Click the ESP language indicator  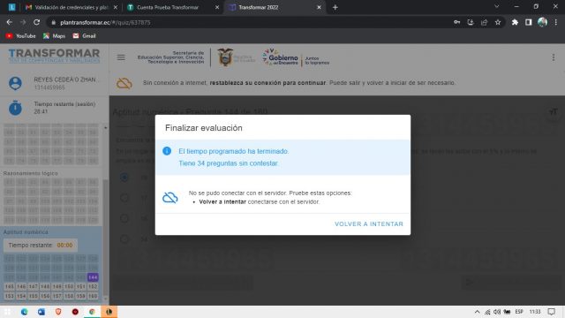pyautogui.click(x=519, y=312)
